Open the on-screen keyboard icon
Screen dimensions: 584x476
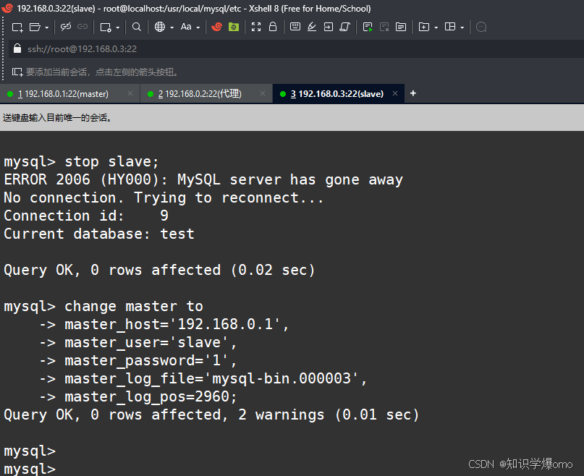coord(295,27)
